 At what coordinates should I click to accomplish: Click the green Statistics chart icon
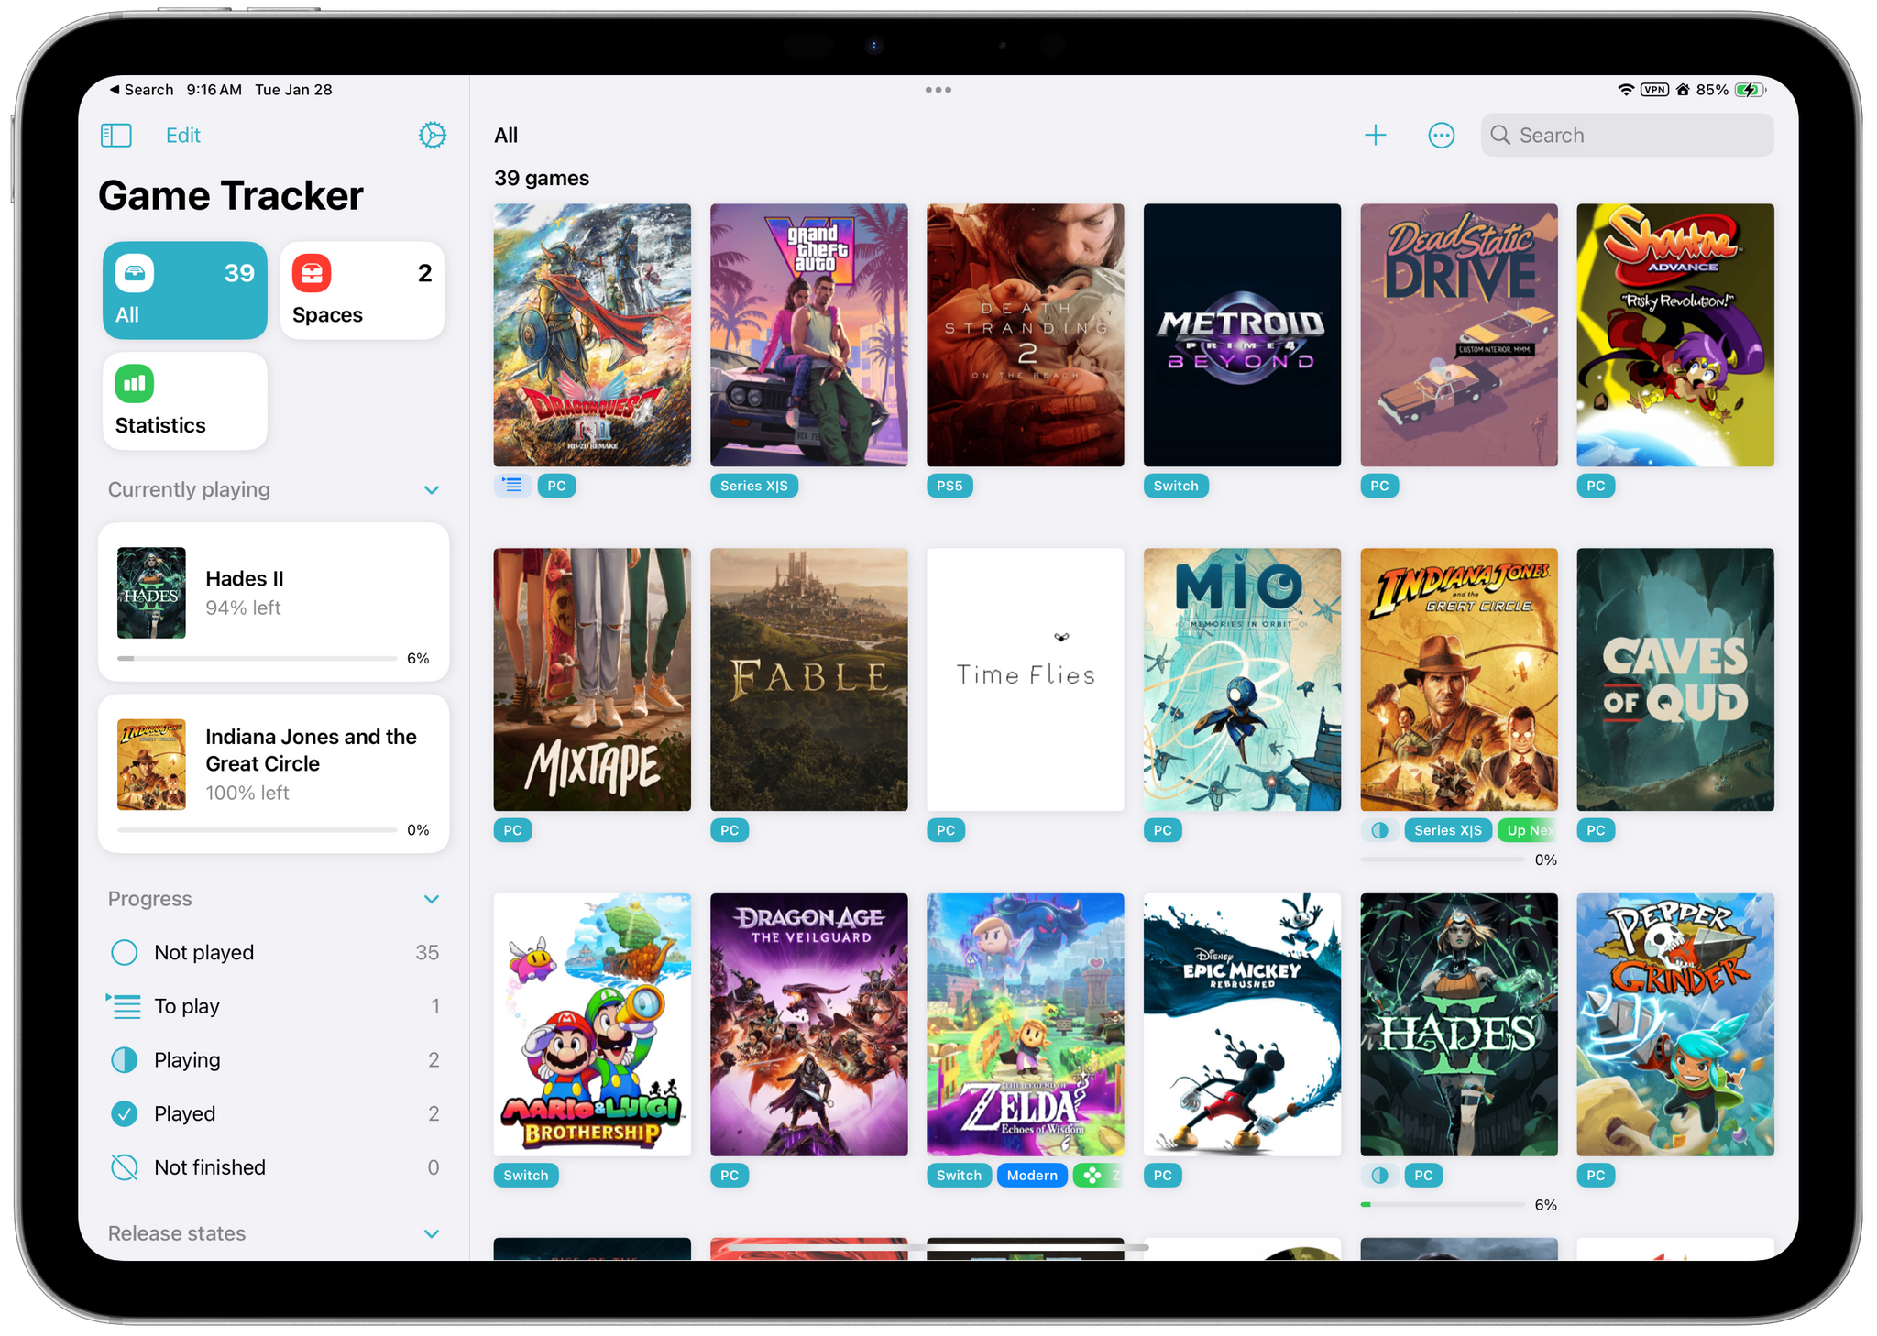(135, 384)
